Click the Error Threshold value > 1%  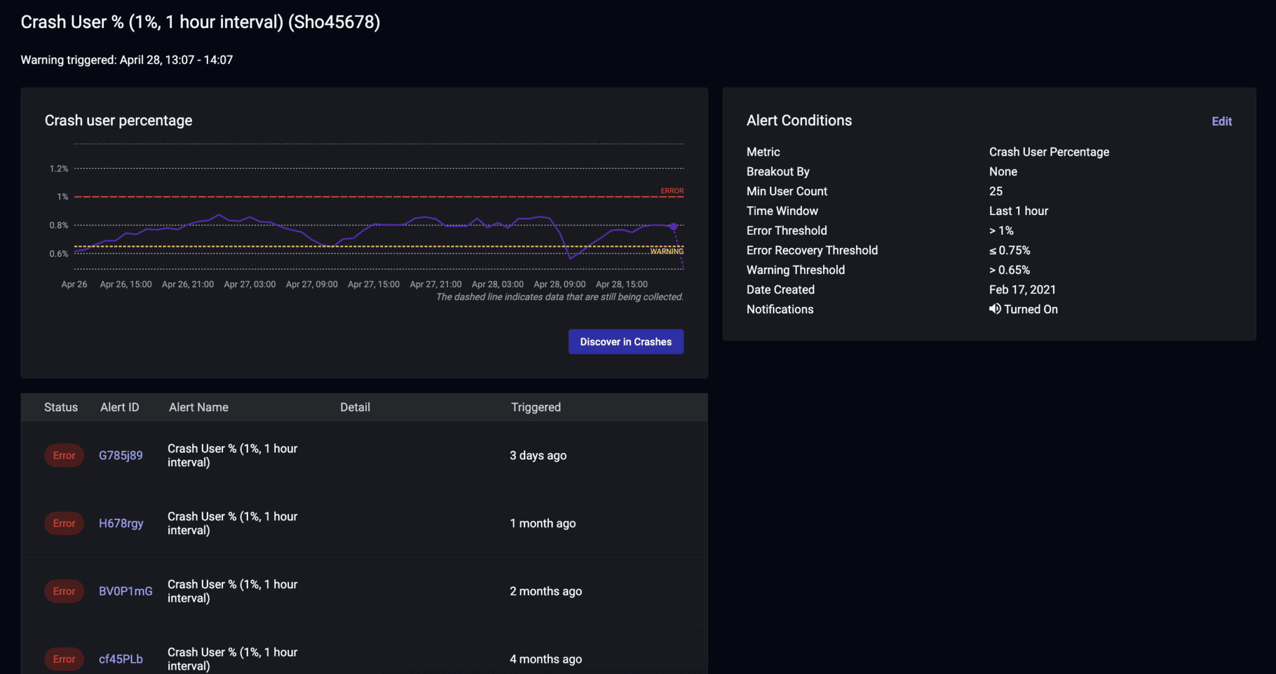(1001, 230)
